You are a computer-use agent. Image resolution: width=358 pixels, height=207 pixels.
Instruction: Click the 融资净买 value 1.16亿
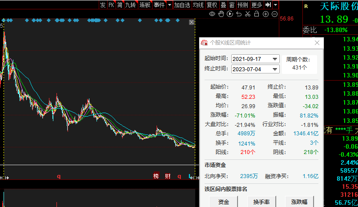[x=310, y=176]
